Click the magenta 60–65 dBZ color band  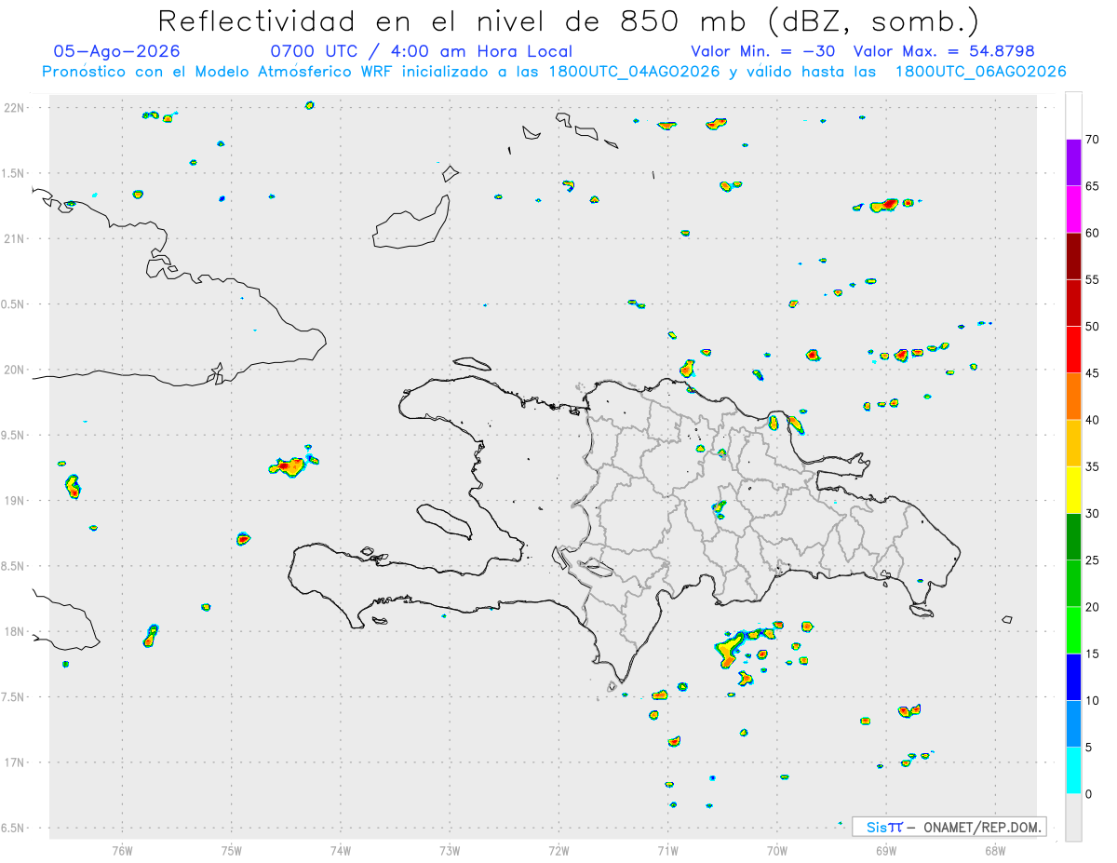point(1073,209)
